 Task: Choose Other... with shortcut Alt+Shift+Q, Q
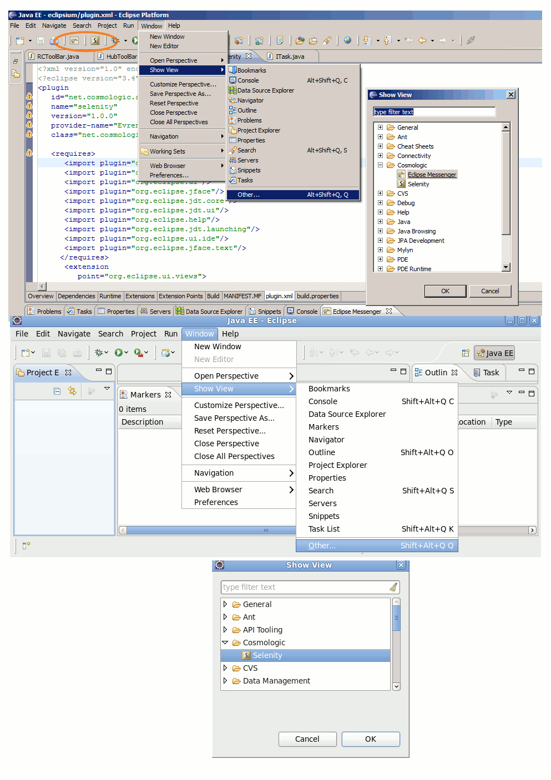[x=293, y=195]
